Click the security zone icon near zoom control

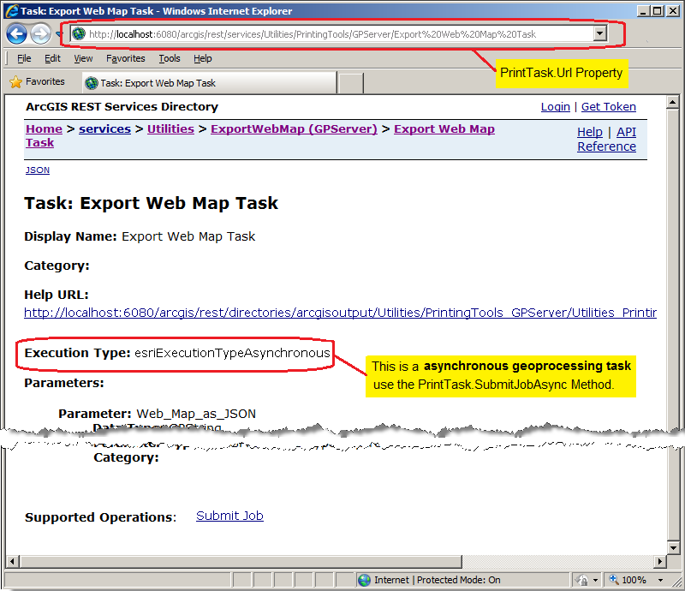582,580
